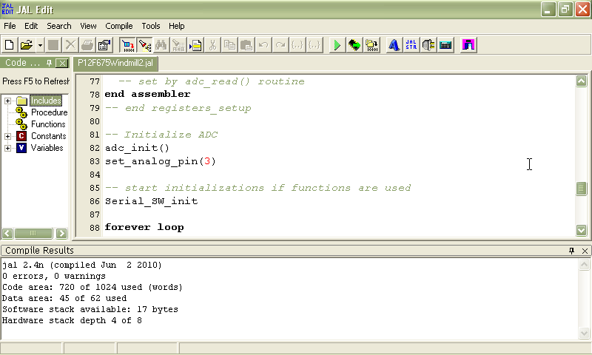Click the binoculars Find icon
The height and width of the screenshot is (355, 592).
click(x=162, y=45)
